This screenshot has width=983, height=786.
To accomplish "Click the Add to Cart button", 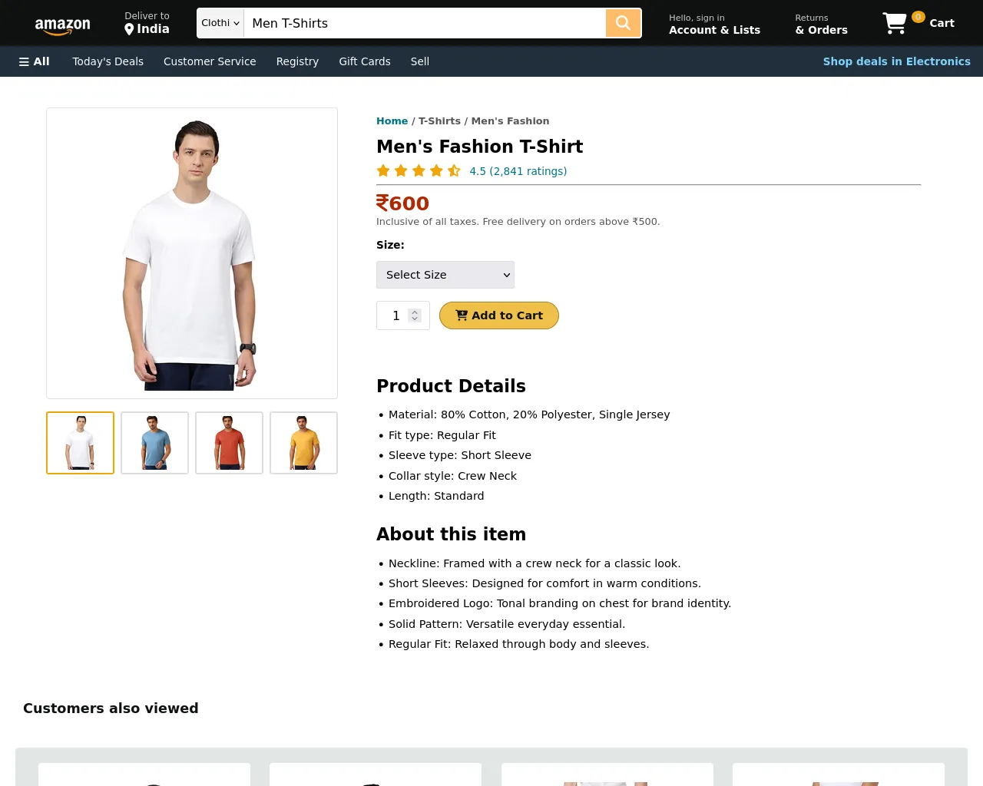I will point(499,315).
